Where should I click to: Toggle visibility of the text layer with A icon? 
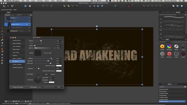coord(29,27)
